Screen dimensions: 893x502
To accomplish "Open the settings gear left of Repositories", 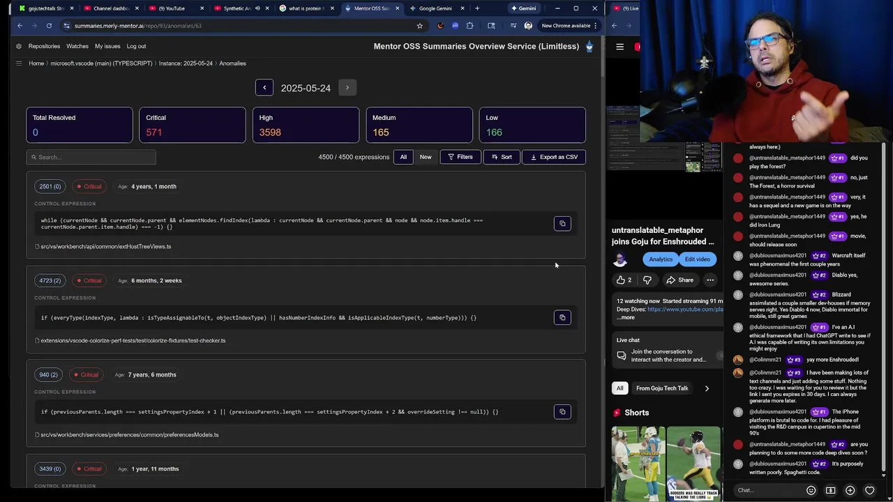I will [x=19, y=46].
